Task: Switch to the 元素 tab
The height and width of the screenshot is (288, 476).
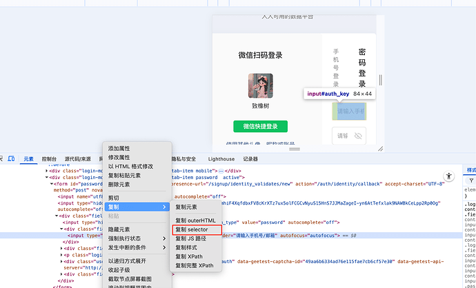Action: coord(28,159)
